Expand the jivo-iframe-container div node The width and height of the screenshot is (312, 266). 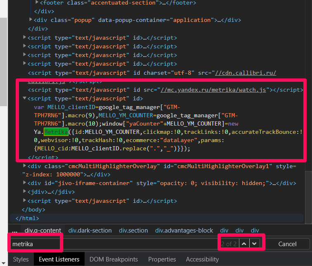tap(25, 183)
